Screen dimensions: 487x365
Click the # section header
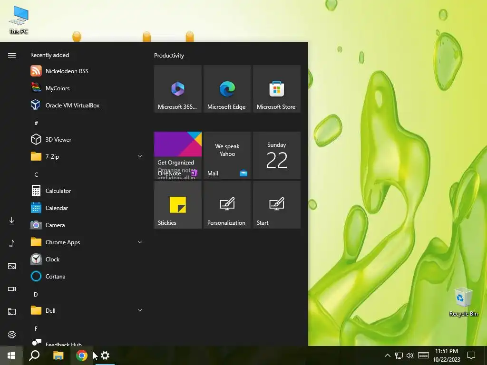click(x=36, y=123)
